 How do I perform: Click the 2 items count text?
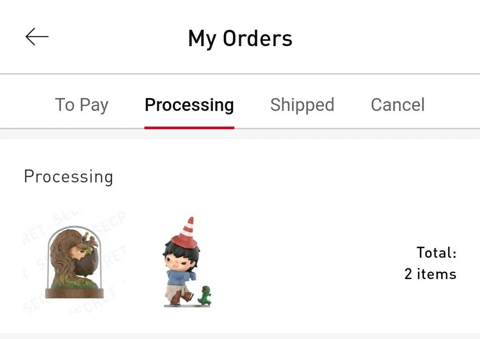coord(430,274)
